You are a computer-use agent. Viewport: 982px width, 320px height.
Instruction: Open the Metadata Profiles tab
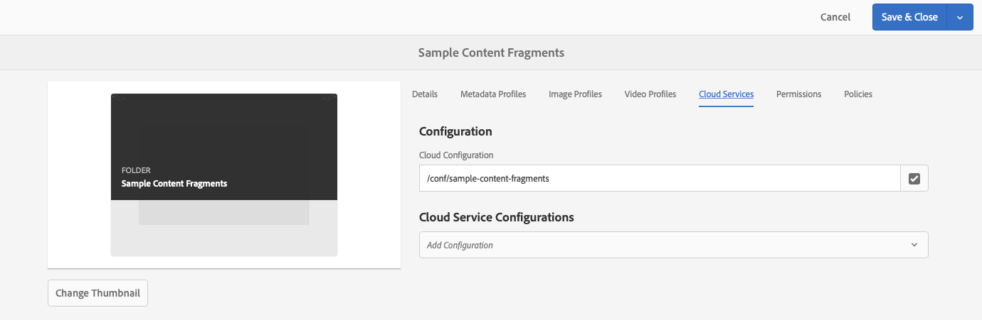tap(493, 94)
